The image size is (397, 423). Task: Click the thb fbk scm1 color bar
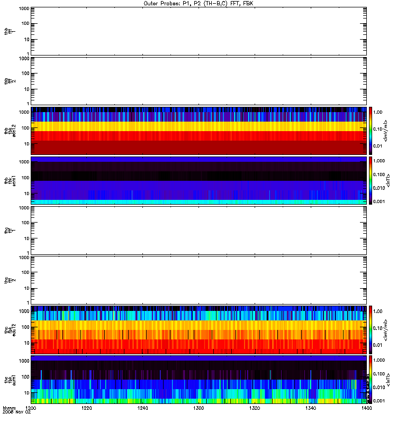(371, 180)
